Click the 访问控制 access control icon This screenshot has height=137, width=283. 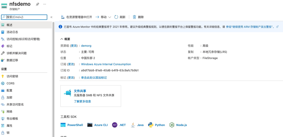pos(3,39)
